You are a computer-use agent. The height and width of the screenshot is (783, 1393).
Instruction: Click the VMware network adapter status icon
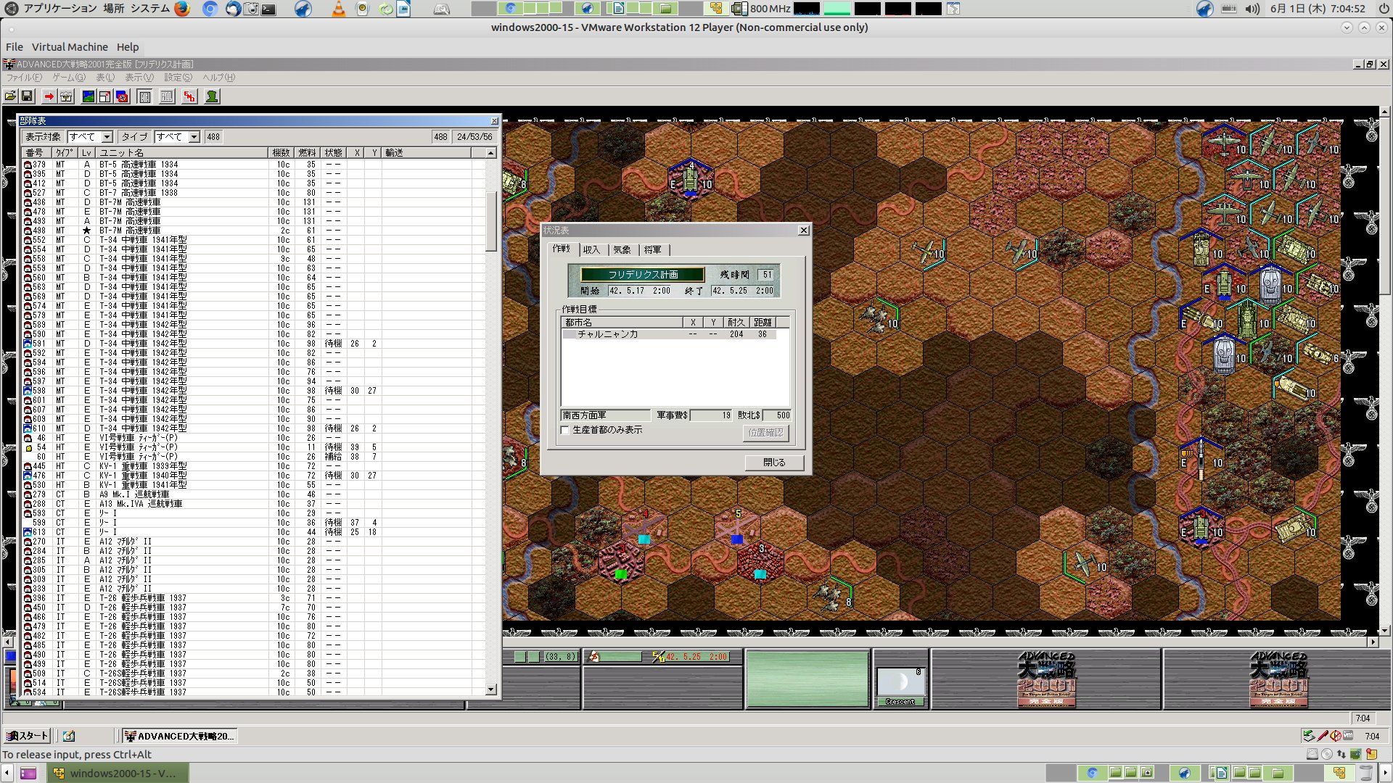(x=1341, y=754)
